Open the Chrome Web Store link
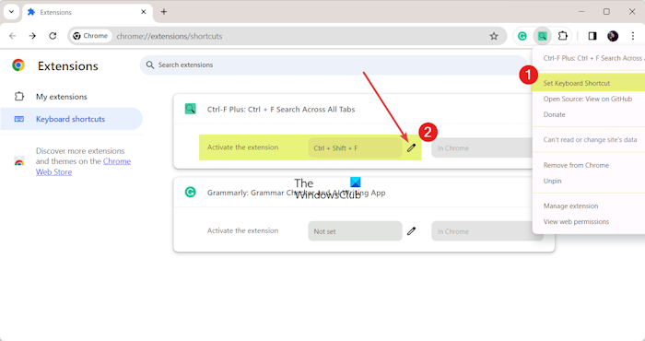 click(x=83, y=167)
